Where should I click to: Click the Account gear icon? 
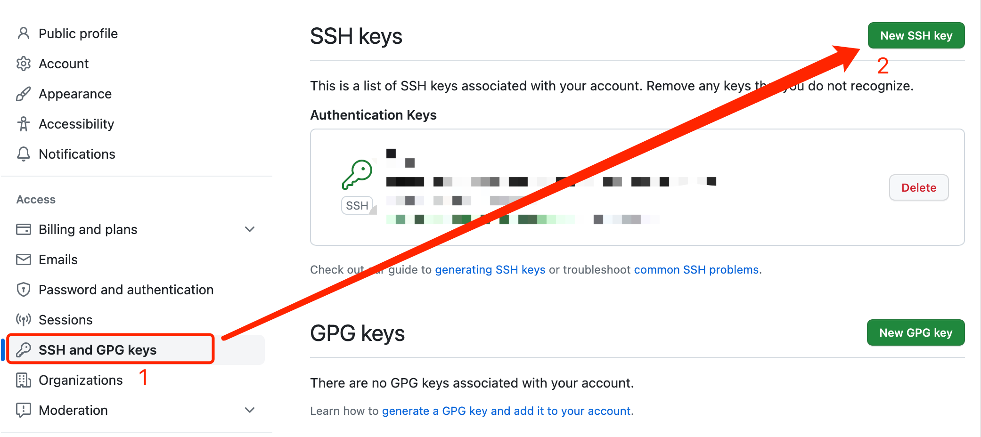(23, 64)
